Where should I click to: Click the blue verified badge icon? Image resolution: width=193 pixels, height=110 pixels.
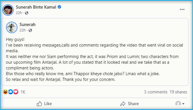pyautogui.click(x=59, y=7)
